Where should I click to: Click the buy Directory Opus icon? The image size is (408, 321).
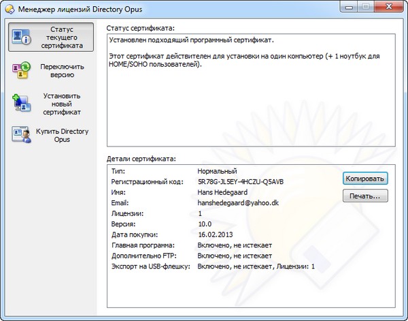point(21,134)
